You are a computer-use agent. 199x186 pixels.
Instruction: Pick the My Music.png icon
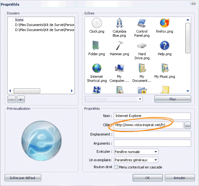pos(164,69)
